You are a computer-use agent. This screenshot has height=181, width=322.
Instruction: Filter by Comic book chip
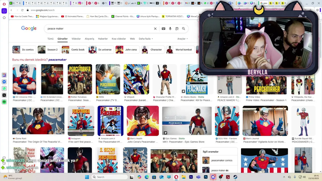pyautogui.click(x=74, y=50)
